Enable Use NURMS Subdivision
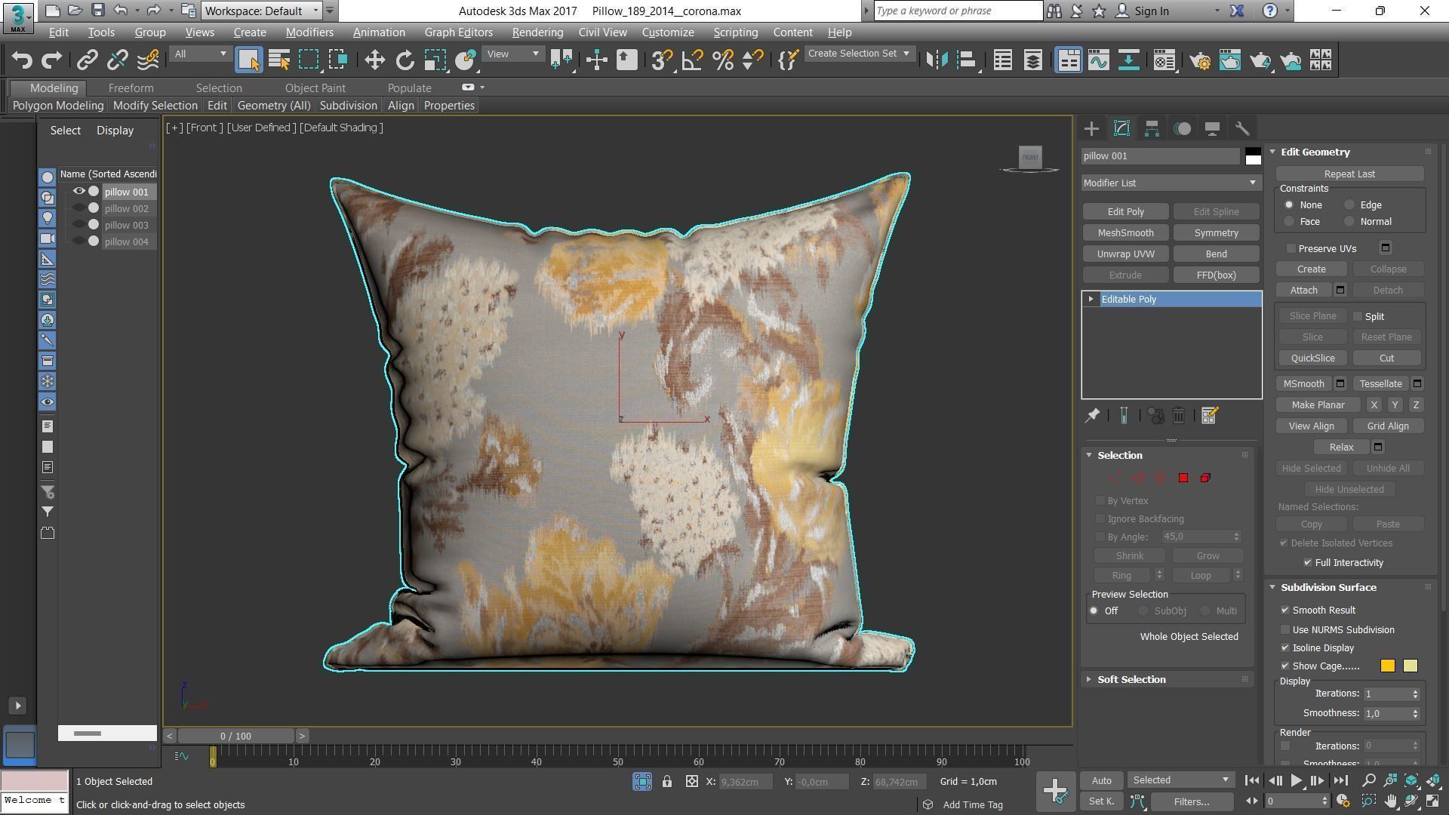This screenshot has height=815, width=1449. 1285,629
